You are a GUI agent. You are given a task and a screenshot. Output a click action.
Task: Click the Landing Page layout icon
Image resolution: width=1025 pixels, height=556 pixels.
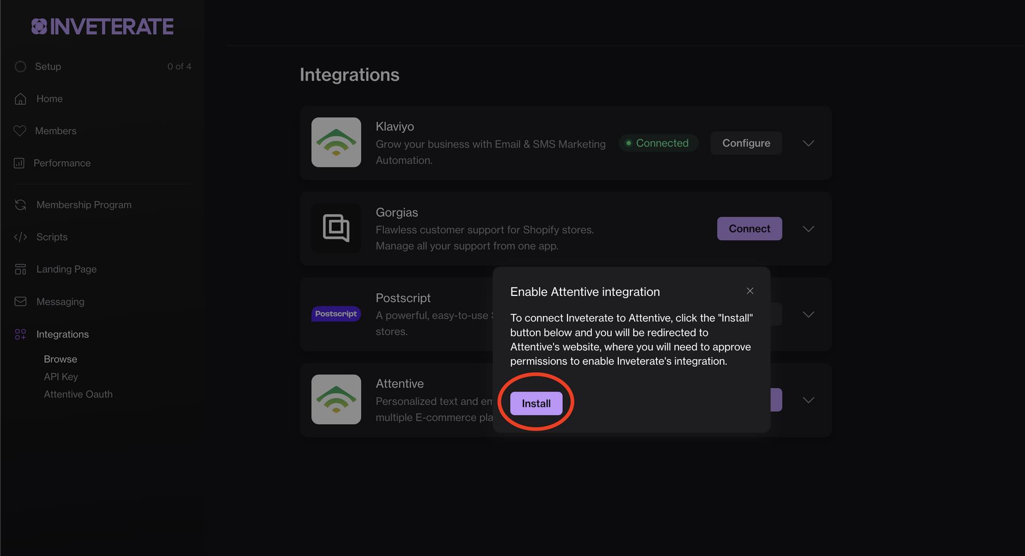pyautogui.click(x=20, y=269)
